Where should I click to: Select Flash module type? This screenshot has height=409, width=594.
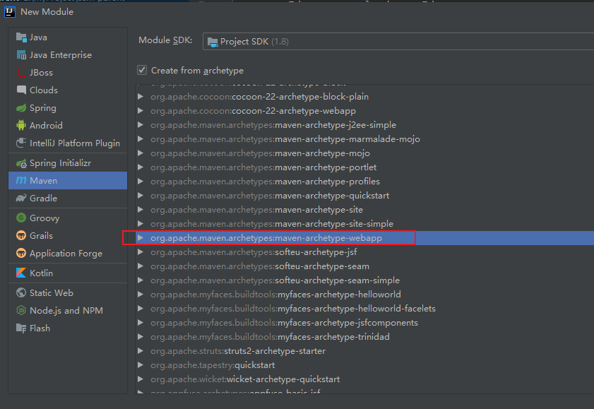point(68,328)
